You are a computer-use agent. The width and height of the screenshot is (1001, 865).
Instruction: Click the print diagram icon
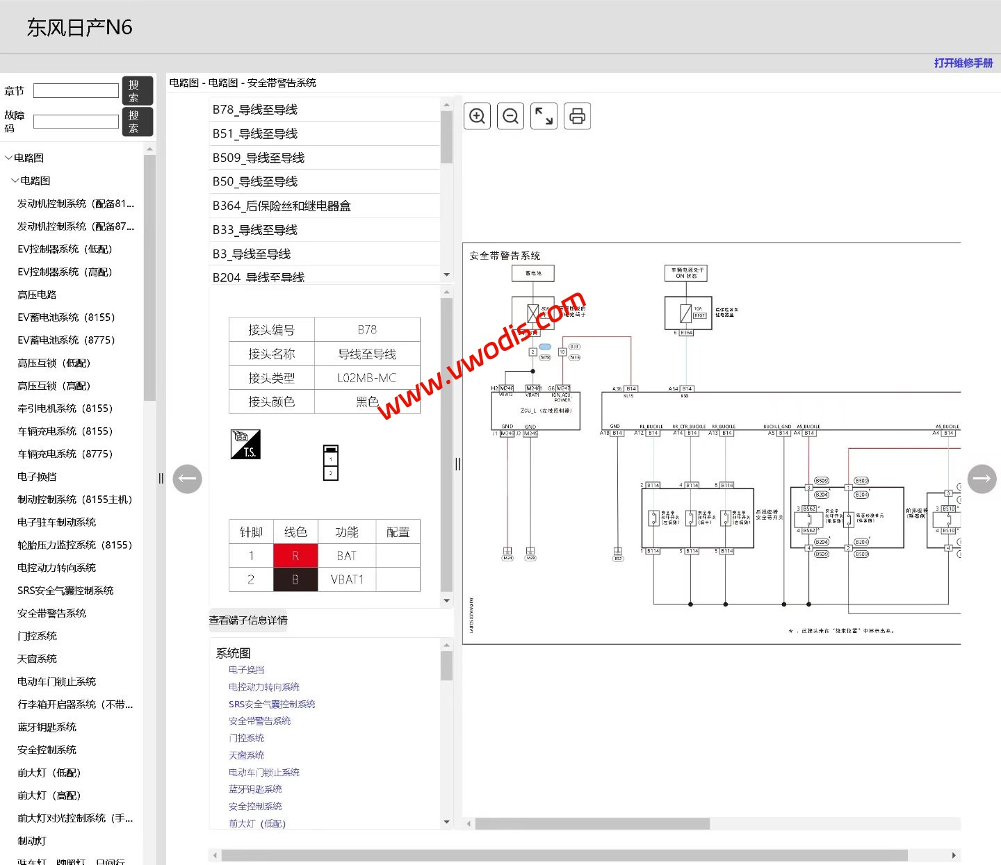click(x=577, y=116)
